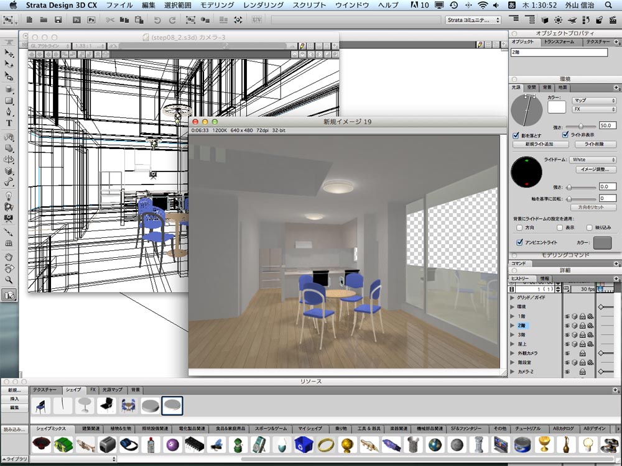This screenshot has height=466, width=622.
Task: Expand the 2階 tree row
Action: [512, 326]
